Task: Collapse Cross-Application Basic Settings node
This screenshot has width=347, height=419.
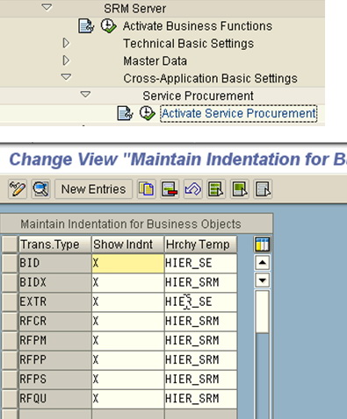Action: pyautogui.click(x=66, y=77)
